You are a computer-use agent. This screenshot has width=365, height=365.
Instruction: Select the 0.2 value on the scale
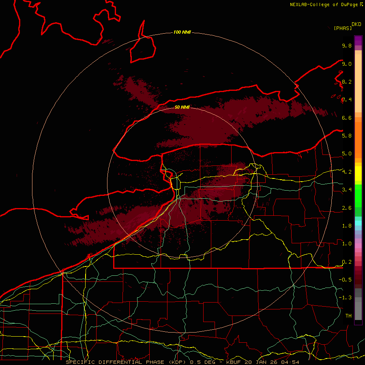[347, 262]
